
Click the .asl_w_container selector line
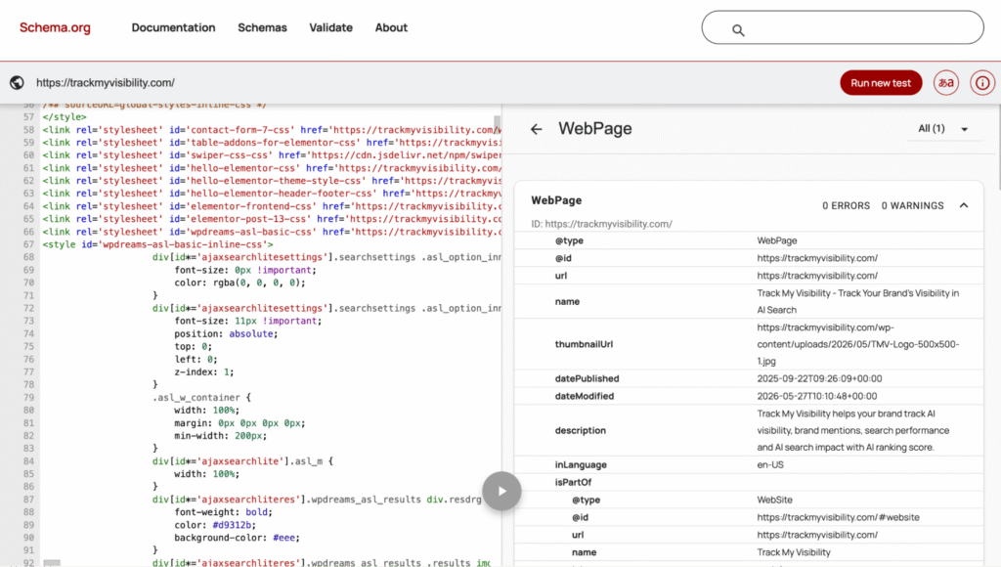tap(201, 397)
